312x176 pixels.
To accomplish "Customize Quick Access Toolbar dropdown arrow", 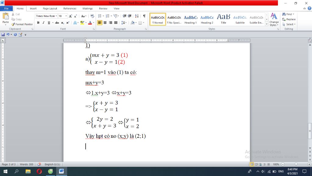I will click(26, 35).
